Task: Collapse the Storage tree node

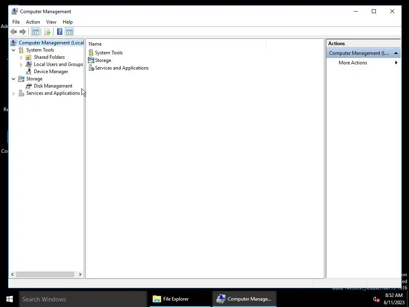Action: tap(14, 79)
